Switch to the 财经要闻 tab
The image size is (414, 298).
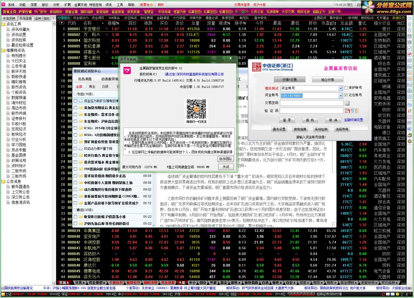pyautogui.click(x=147, y=18)
